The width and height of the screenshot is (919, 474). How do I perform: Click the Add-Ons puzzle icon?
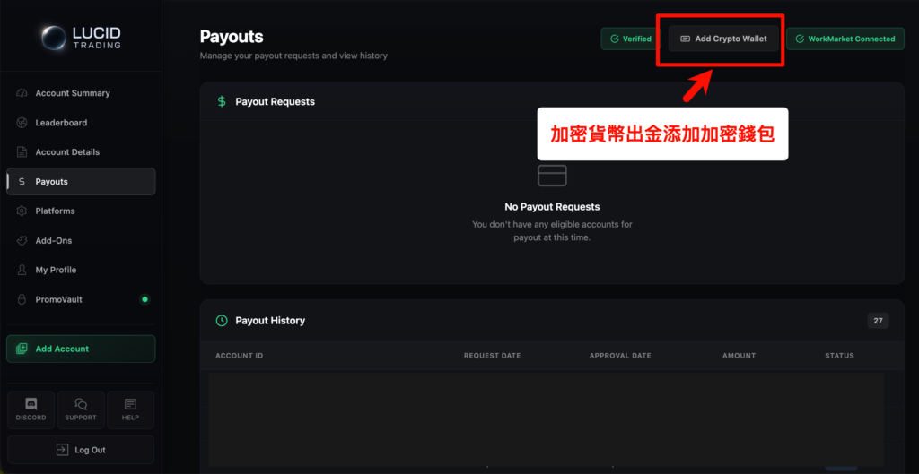coord(22,241)
